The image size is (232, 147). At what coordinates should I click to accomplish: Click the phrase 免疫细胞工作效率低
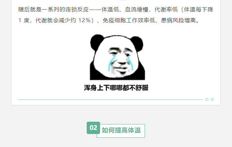pyautogui.click(x=129, y=21)
